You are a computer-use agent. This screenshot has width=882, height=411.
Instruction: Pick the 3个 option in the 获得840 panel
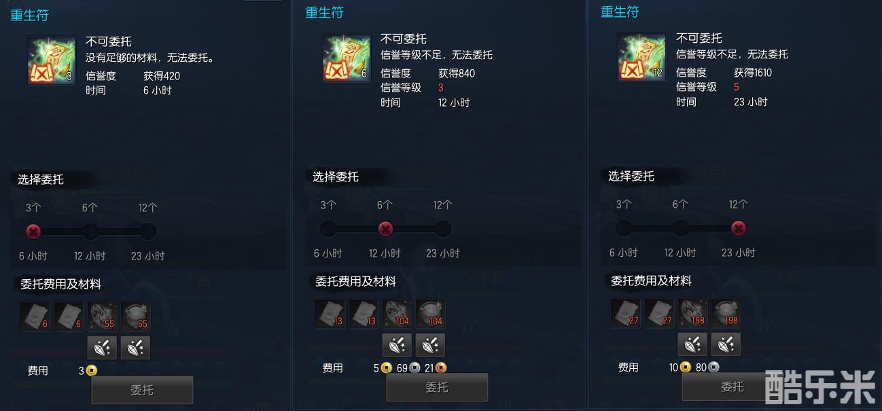(328, 229)
